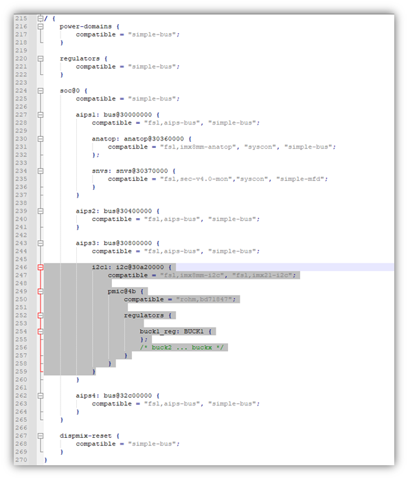Collapse the anatop@30360000 fold marker
Image resolution: width=408 pixels, height=479 pixels.
point(41,139)
